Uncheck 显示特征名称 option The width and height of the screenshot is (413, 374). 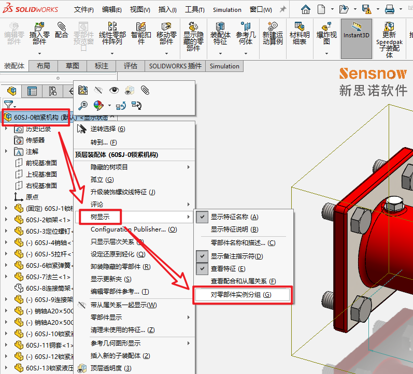234,217
